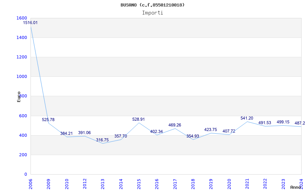Click the 1000 y-axis tick label
The width and height of the screenshot is (305, 191).
(x=22, y=77)
